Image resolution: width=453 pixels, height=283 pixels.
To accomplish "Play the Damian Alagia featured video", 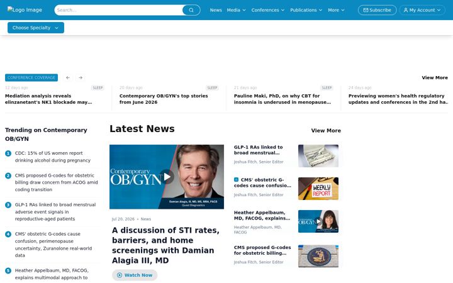I will click(x=167, y=177).
